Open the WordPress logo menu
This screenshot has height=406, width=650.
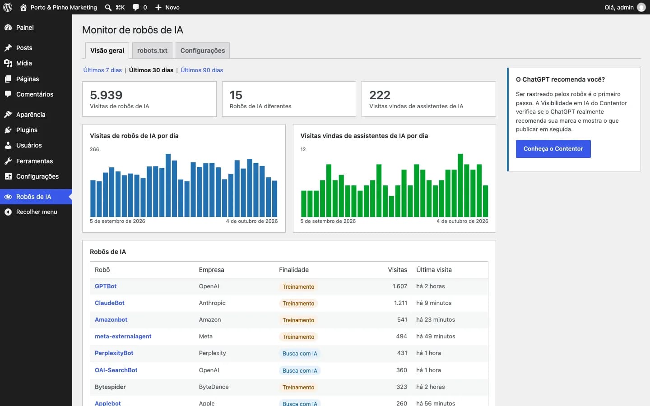pyautogui.click(x=8, y=7)
